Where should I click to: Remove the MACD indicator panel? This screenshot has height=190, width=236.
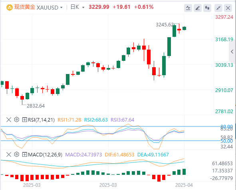click(9, 154)
